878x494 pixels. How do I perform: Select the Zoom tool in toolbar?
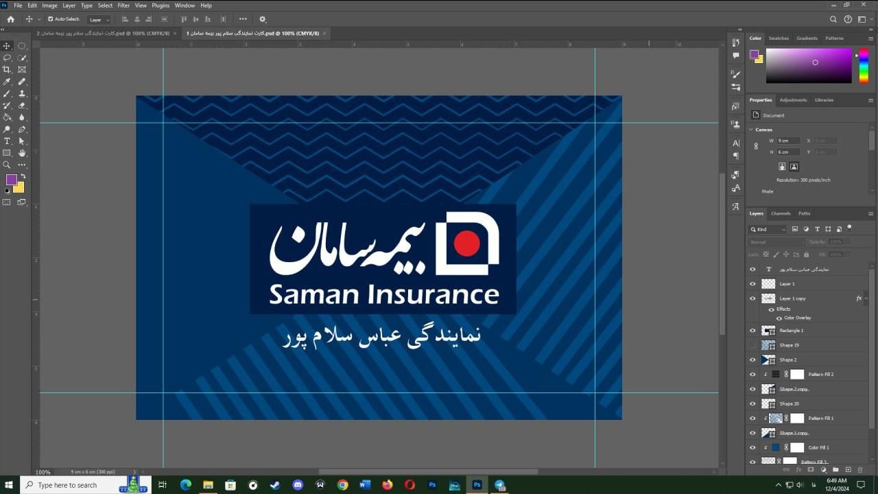point(7,165)
